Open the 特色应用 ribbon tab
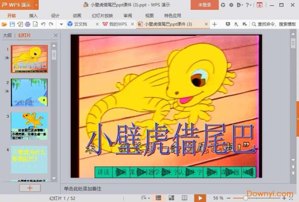Image resolution: width=299 pixels, height=202 pixels. (x=173, y=16)
